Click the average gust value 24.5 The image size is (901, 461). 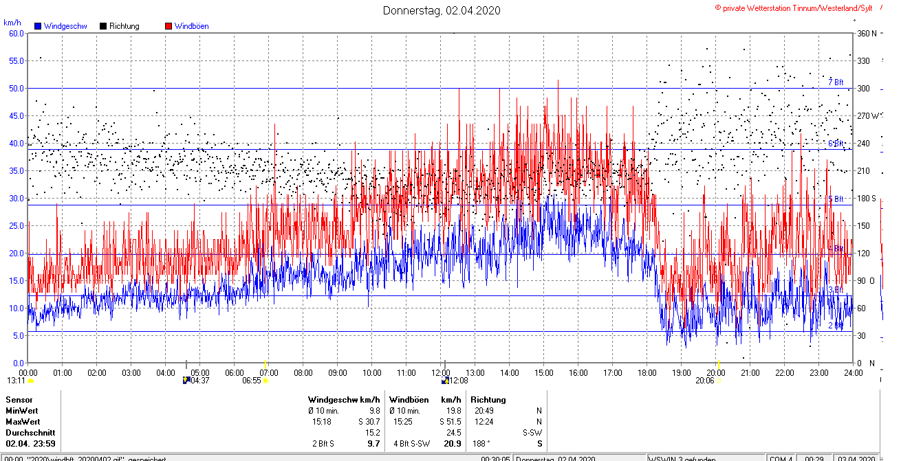point(454,433)
